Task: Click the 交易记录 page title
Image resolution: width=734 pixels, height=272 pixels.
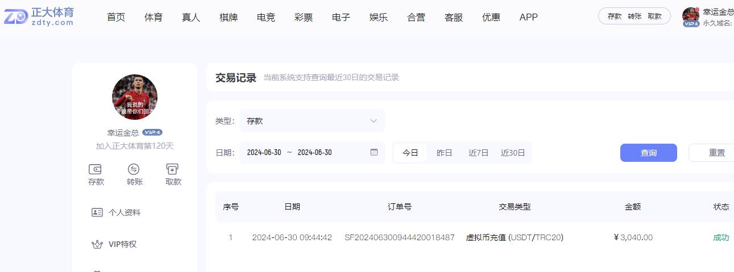Action: click(x=236, y=78)
